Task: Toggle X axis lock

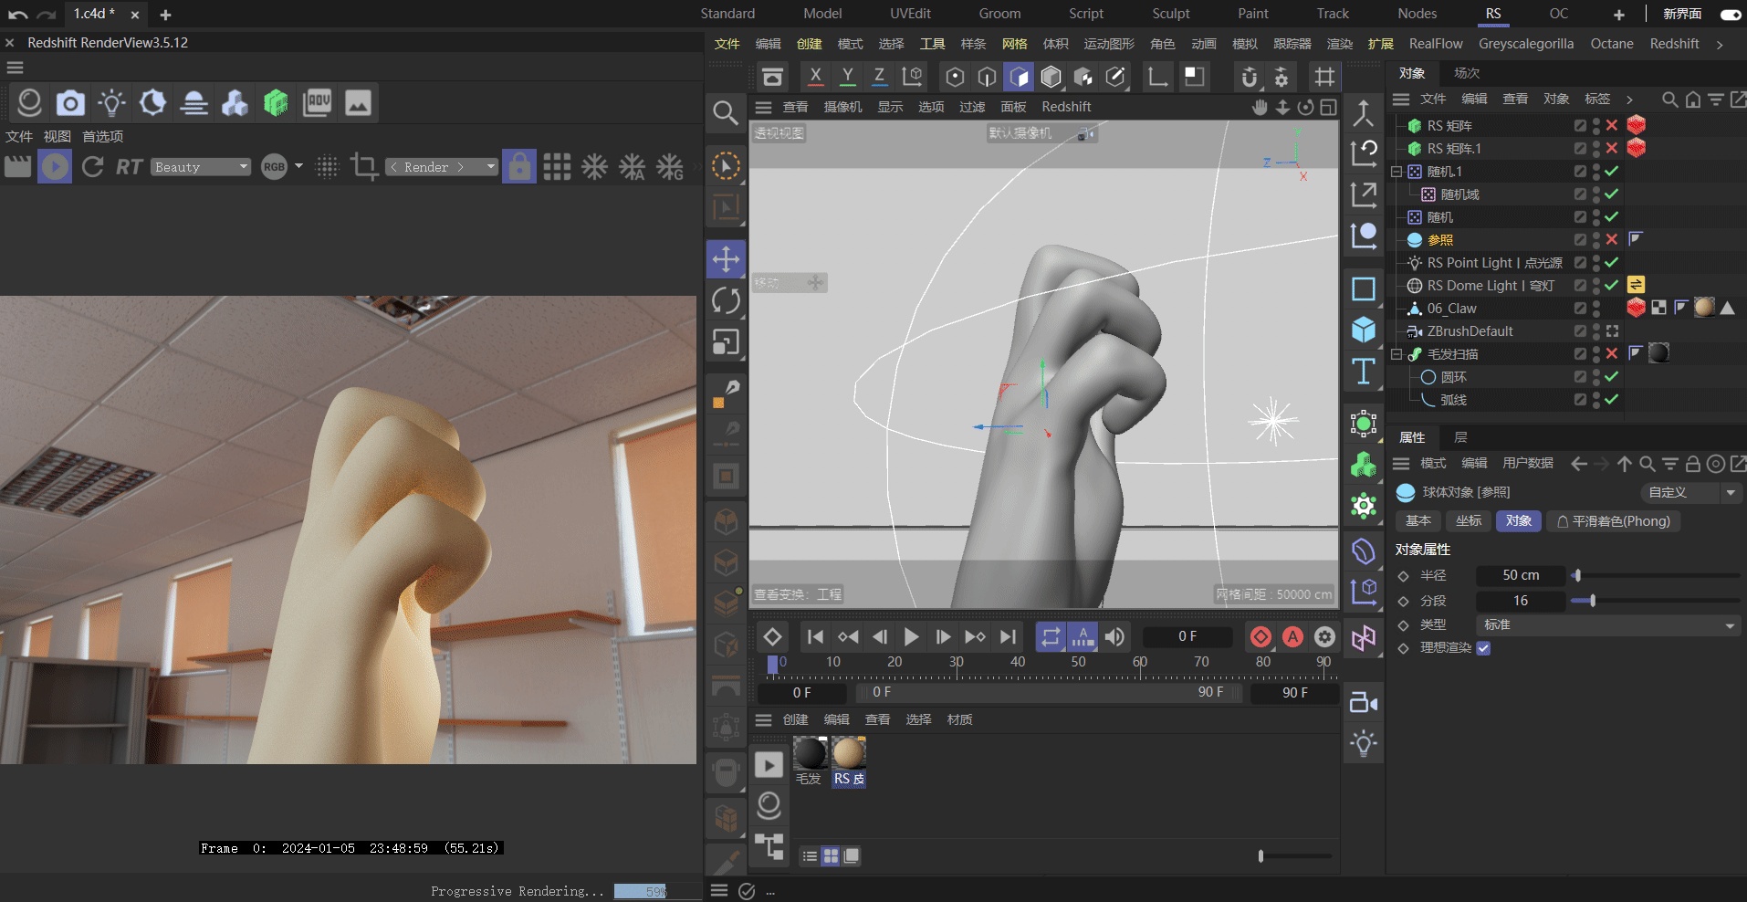Action: [815, 77]
